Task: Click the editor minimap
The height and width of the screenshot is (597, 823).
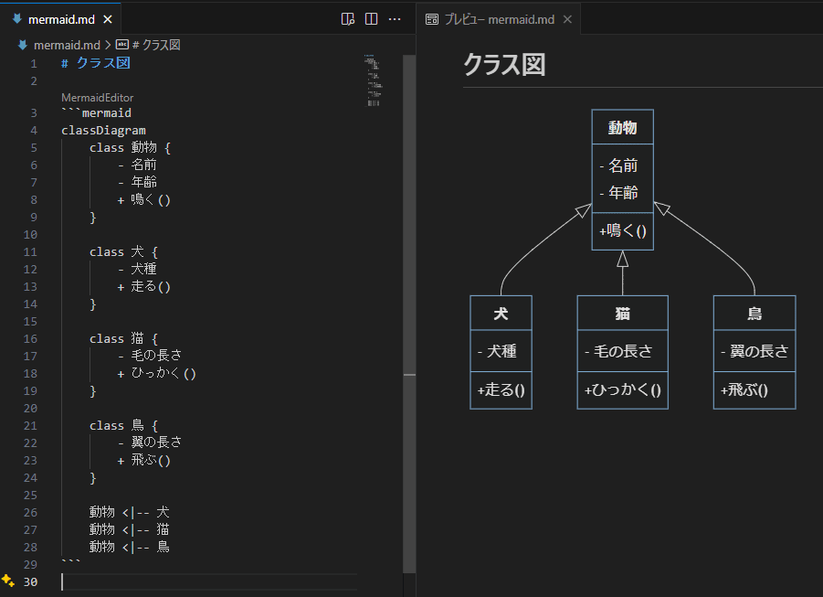Action: pyautogui.click(x=374, y=80)
